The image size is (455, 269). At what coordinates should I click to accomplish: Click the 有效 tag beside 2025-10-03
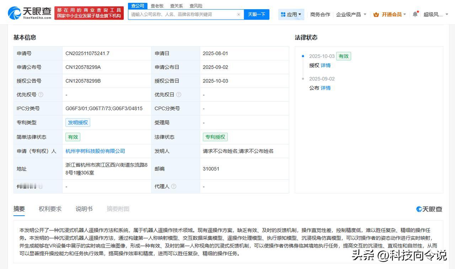pos(343,56)
